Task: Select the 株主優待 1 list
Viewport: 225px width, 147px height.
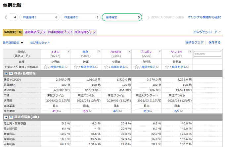Action: pos(39,17)
